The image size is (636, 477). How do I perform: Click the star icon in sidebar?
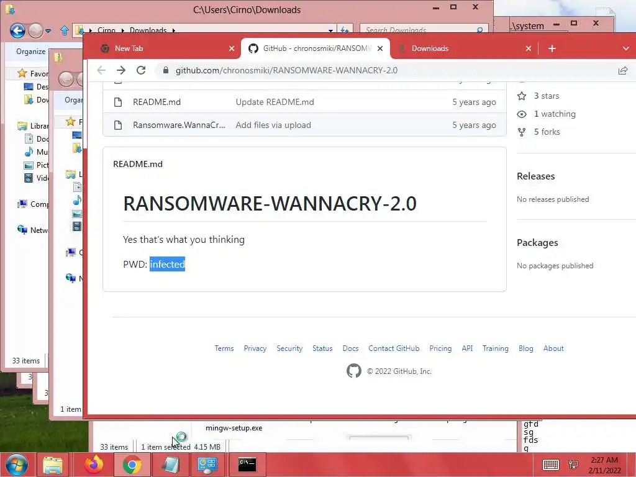[522, 96]
